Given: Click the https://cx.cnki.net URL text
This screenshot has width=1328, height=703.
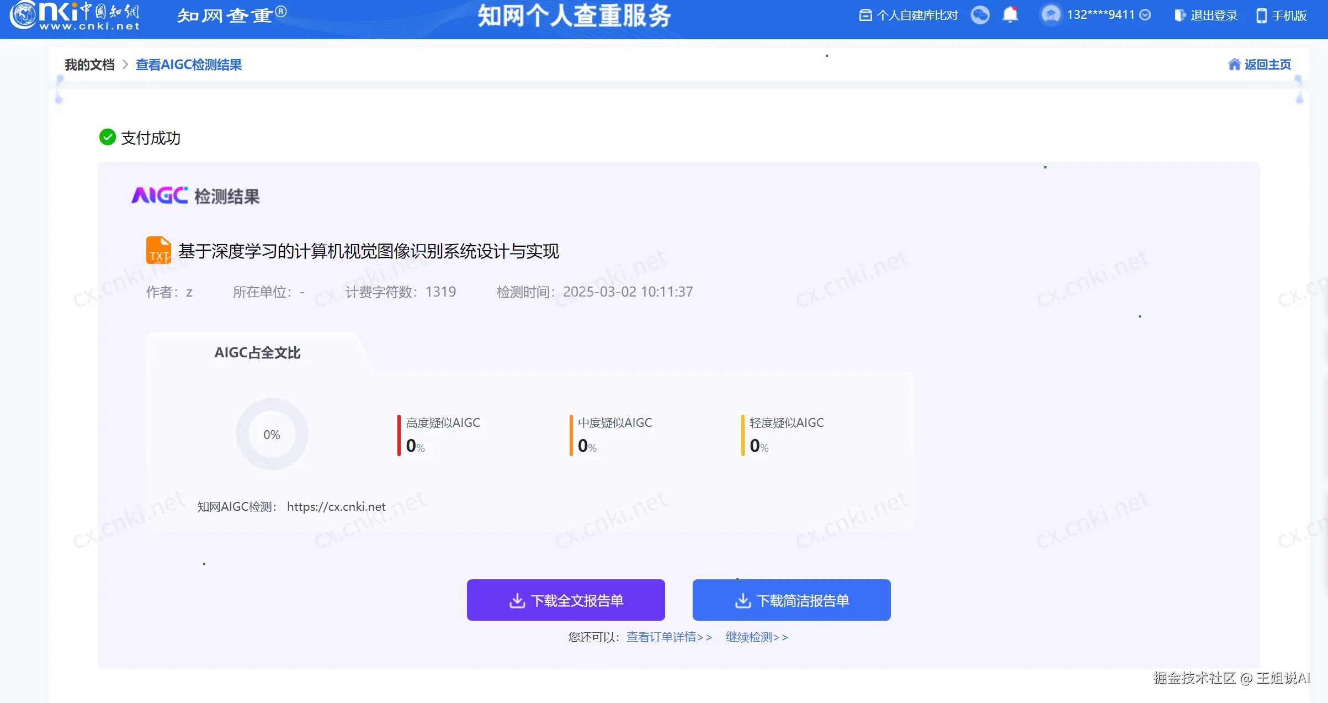Looking at the screenshot, I should click(336, 506).
